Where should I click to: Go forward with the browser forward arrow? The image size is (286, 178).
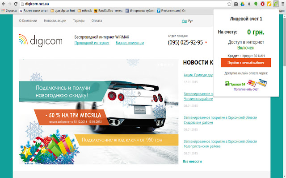[x=10, y=4]
